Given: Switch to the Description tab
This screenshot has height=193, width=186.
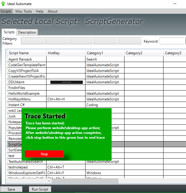Looking at the screenshot, I should (27, 32).
